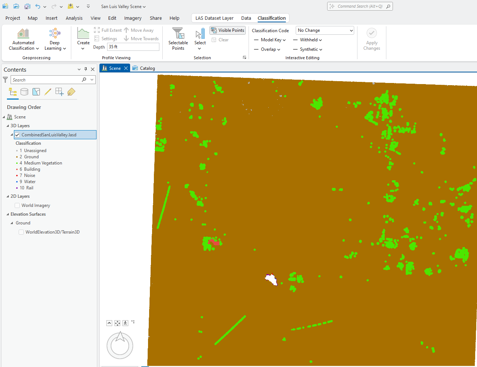Click the Depth input field

point(133,47)
